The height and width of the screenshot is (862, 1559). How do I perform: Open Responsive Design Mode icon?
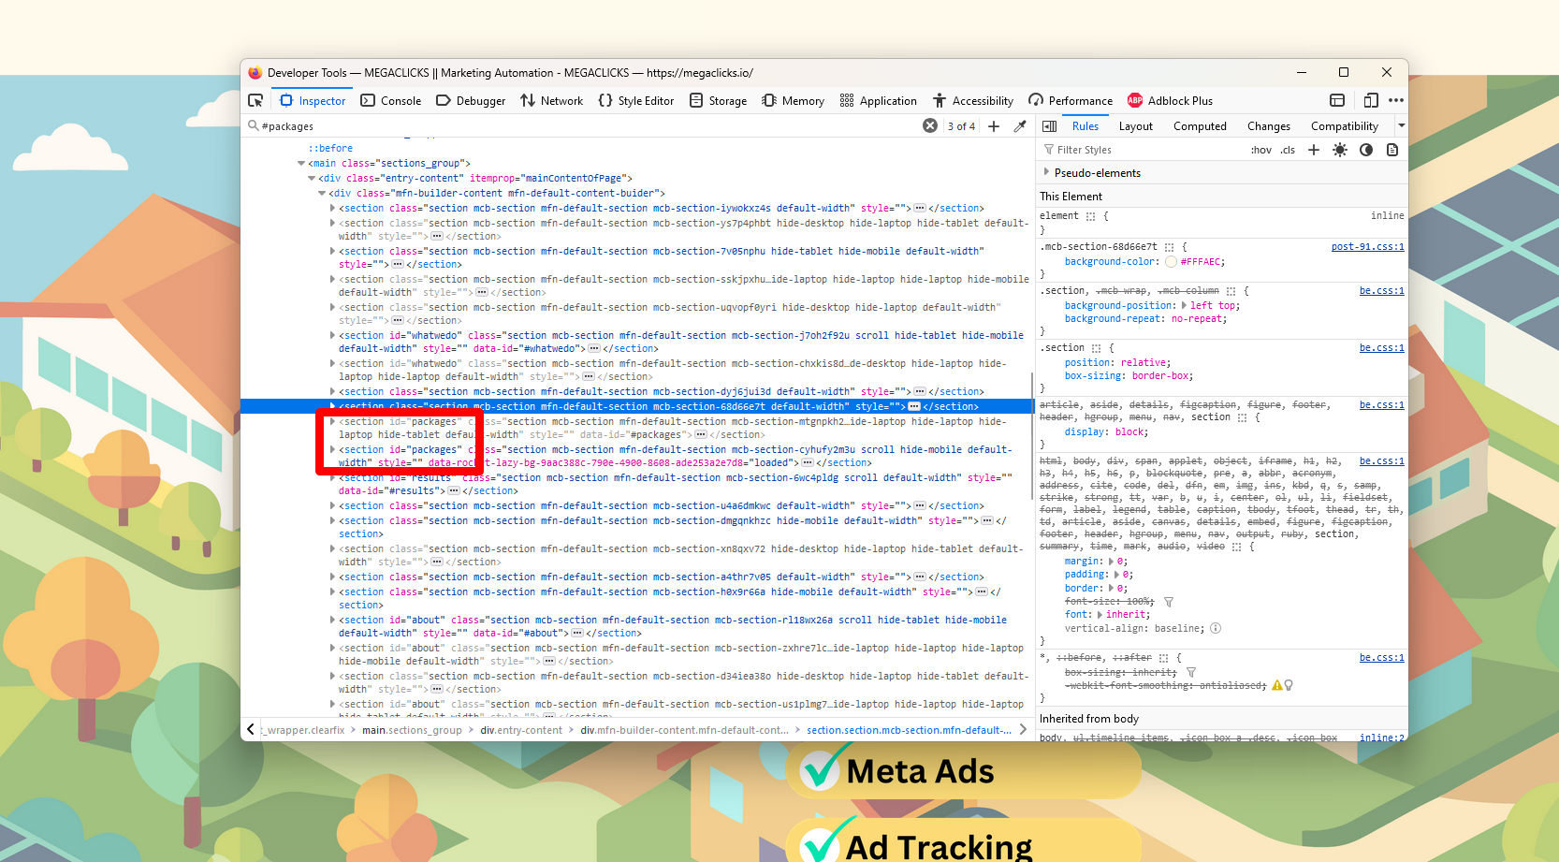coord(1371,100)
